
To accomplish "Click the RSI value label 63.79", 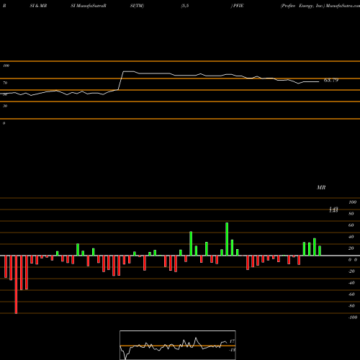I will [x=331, y=80].
